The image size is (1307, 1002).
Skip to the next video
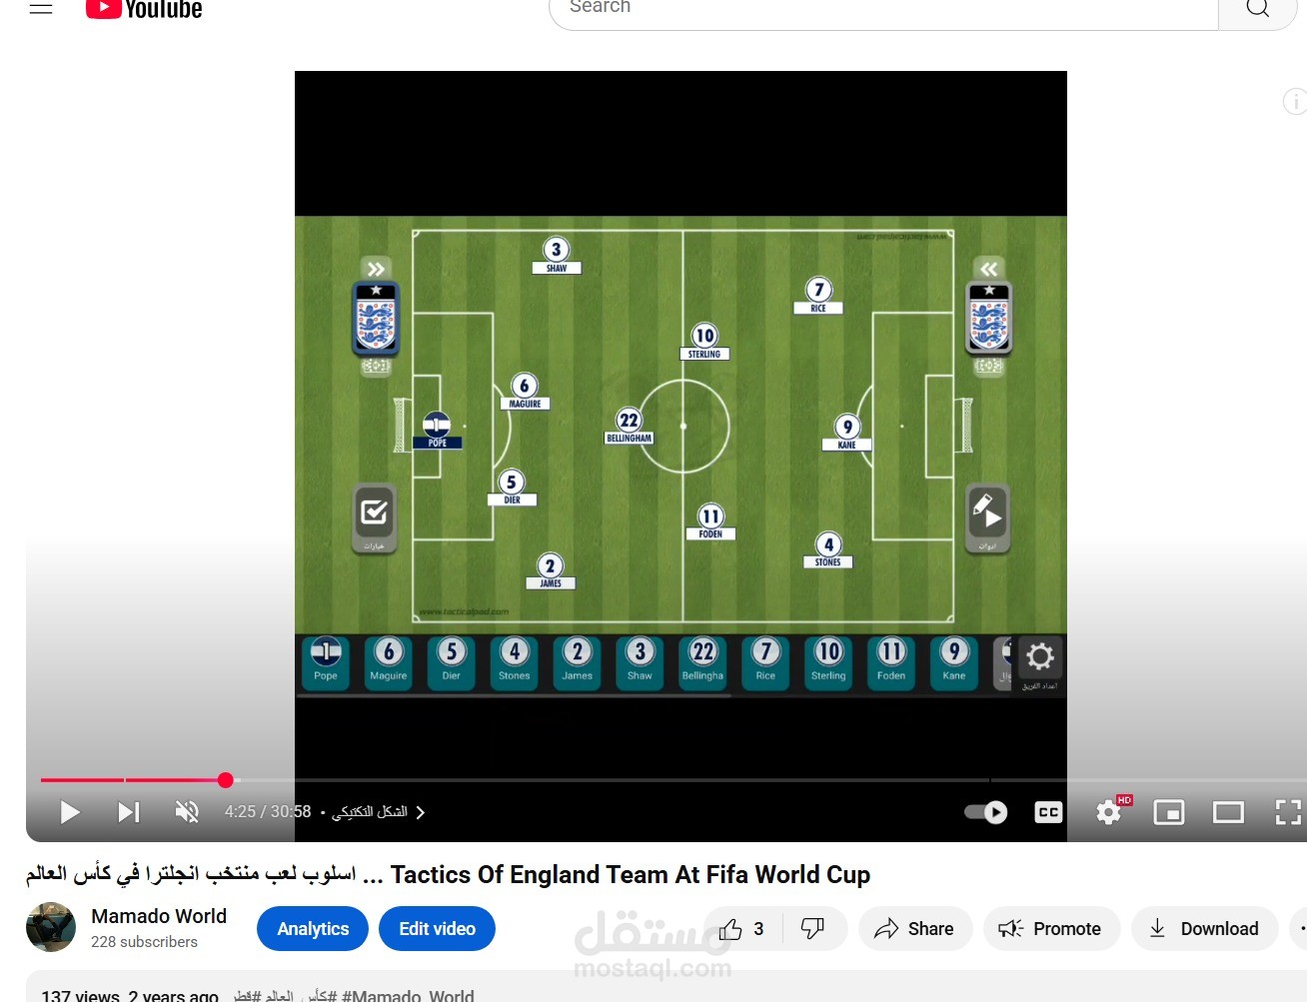coord(129,812)
